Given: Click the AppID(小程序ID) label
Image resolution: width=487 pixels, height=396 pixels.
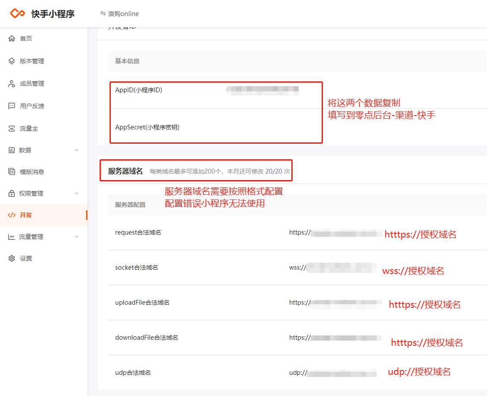Looking at the screenshot, I should 139,90.
